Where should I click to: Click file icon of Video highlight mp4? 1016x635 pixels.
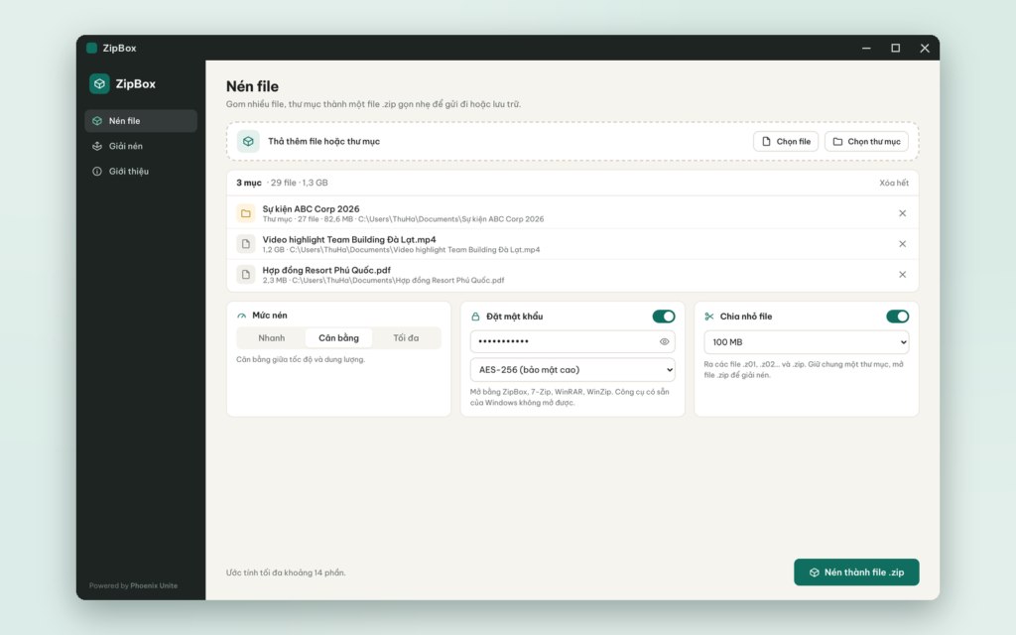(x=246, y=244)
